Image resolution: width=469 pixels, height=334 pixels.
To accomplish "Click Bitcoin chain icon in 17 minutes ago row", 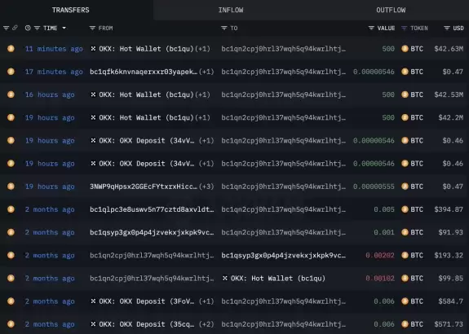I will click(11, 72).
